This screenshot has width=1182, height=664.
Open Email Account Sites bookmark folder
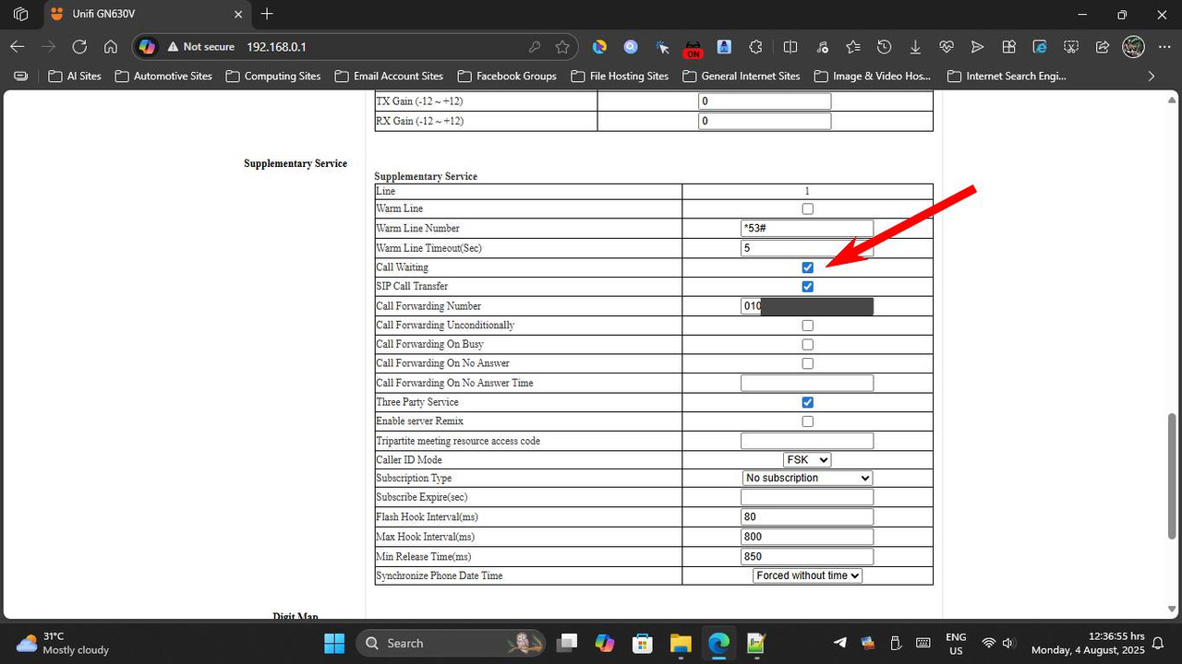point(390,76)
